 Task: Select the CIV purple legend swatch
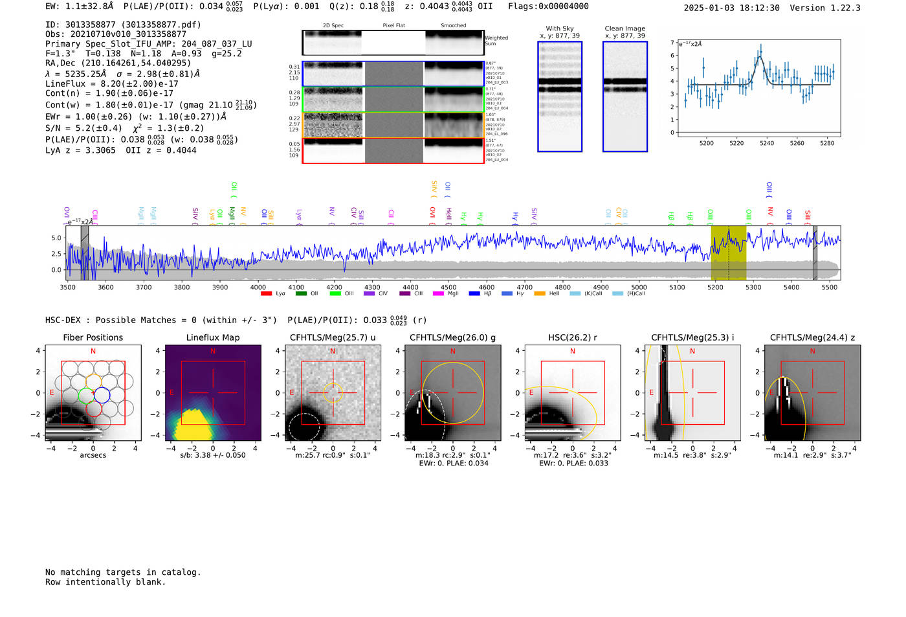coord(370,293)
